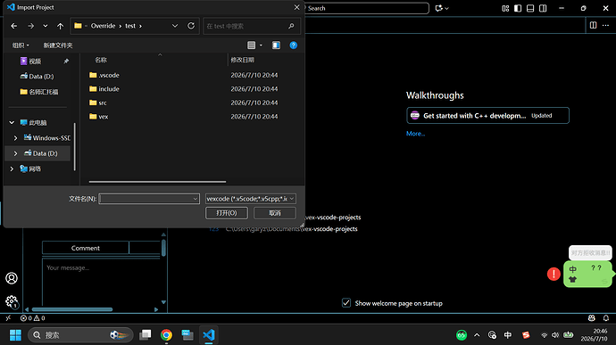Expand the 网络 tree node
This screenshot has height=345, width=616.
point(12,168)
